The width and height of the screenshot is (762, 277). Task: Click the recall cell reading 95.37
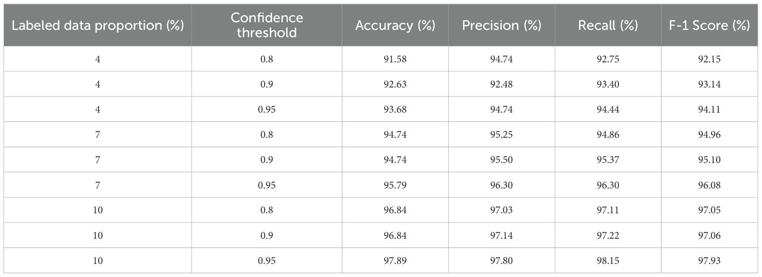[608, 159]
